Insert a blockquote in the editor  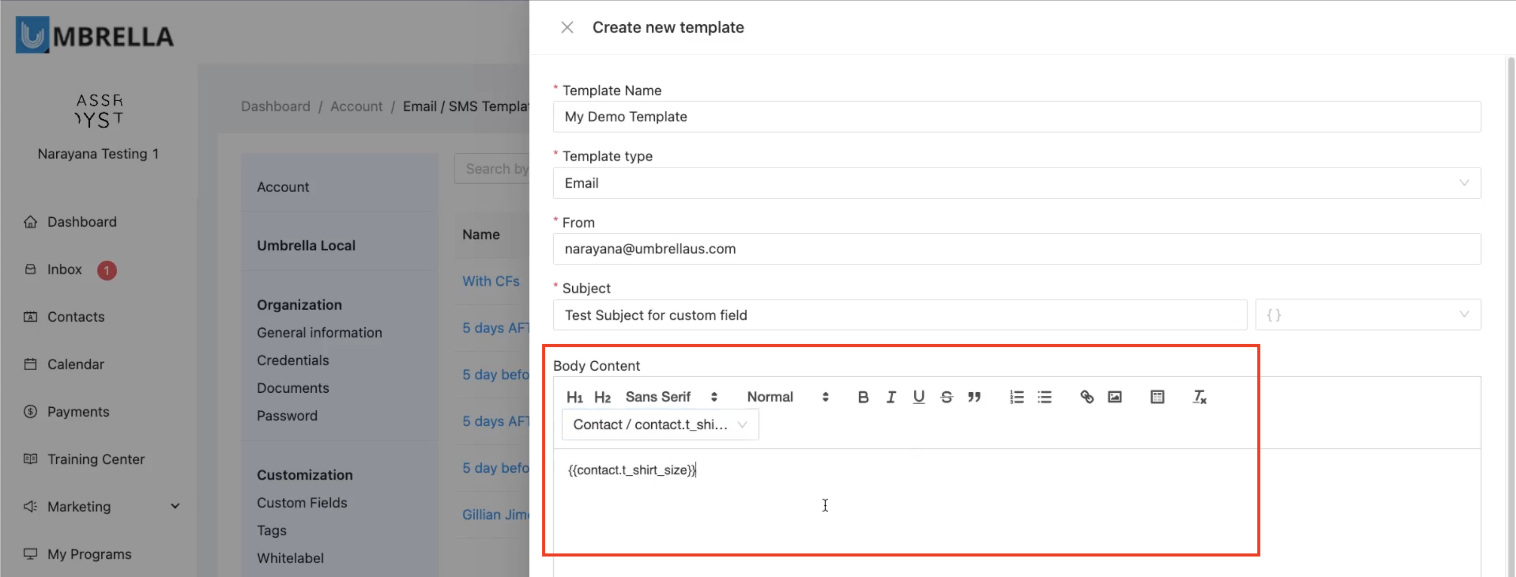click(x=974, y=397)
